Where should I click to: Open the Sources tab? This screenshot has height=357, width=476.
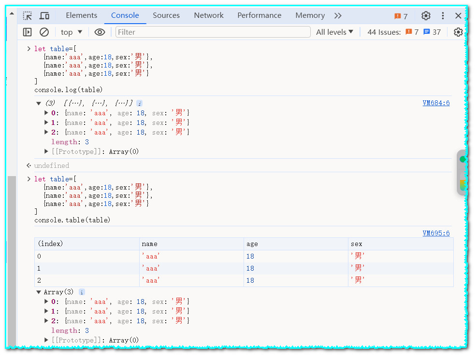(166, 15)
